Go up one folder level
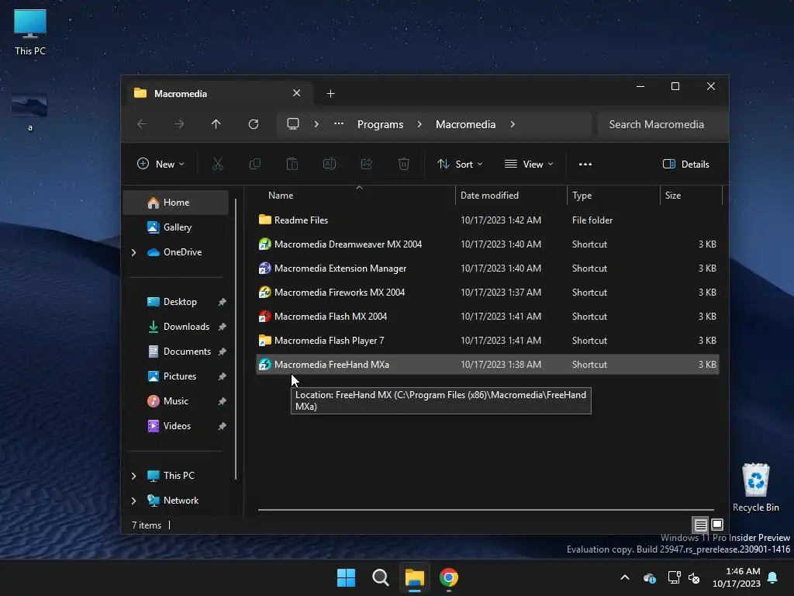Viewport: 794px width, 596px height. pyautogui.click(x=216, y=124)
